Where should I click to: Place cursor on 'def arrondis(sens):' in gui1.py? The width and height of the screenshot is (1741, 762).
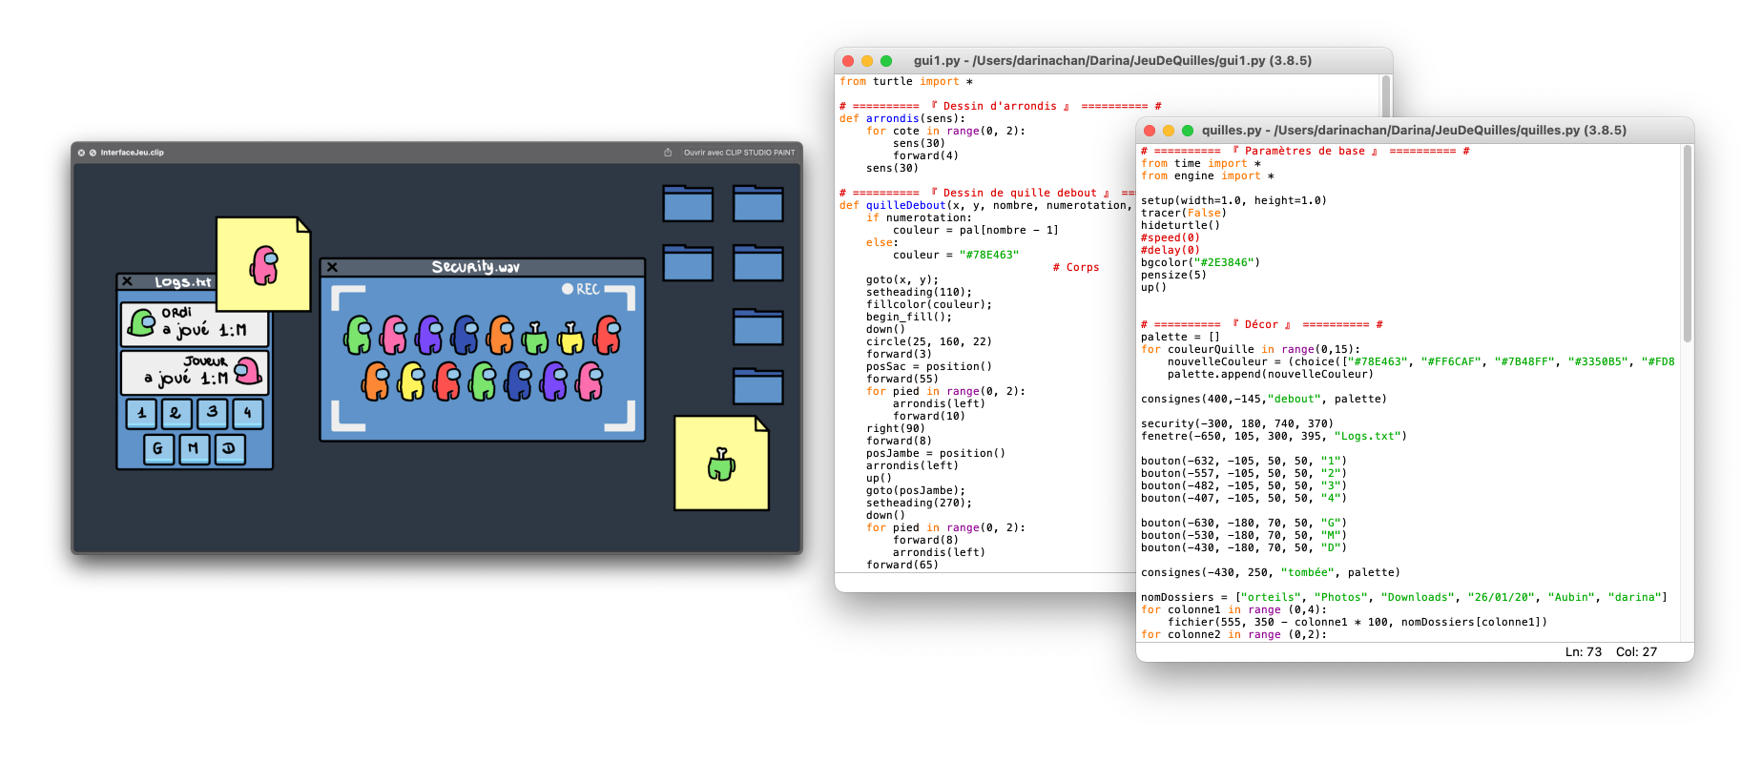pyautogui.click(x=902, y=119)
